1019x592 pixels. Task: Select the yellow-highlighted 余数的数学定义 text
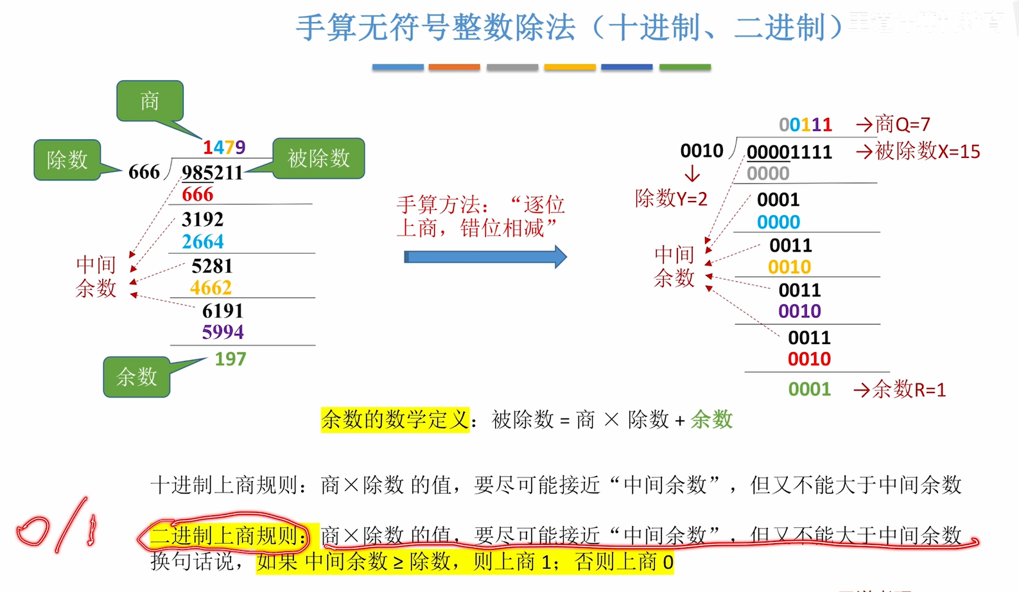(x=395, y=420)
